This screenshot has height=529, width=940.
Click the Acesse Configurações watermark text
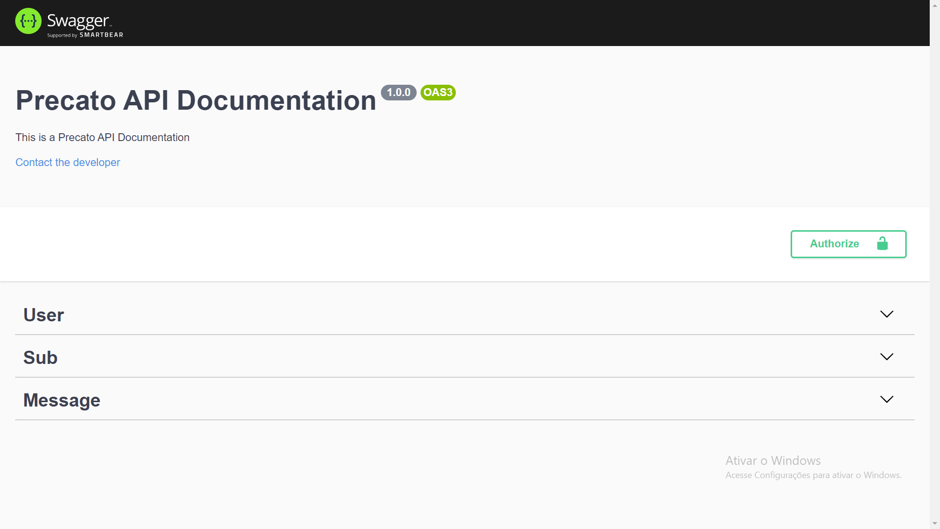point(813,475)
